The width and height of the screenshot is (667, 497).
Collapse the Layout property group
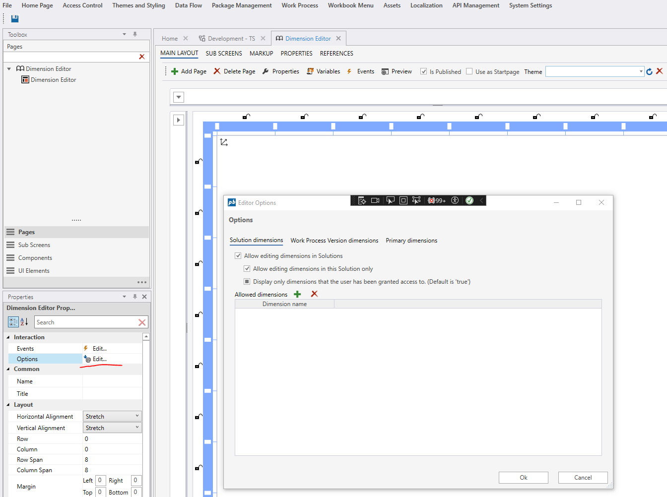pos(8,405)
